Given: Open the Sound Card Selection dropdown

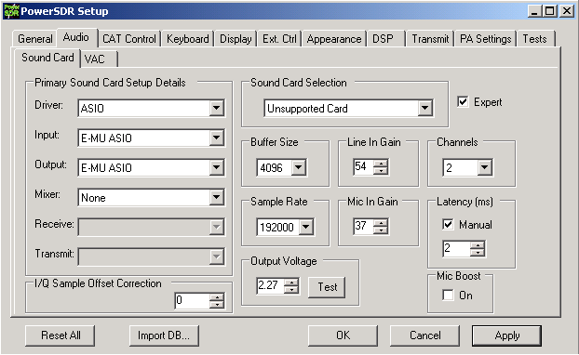Looking at the screenshot, I should (x=425, y=108).
